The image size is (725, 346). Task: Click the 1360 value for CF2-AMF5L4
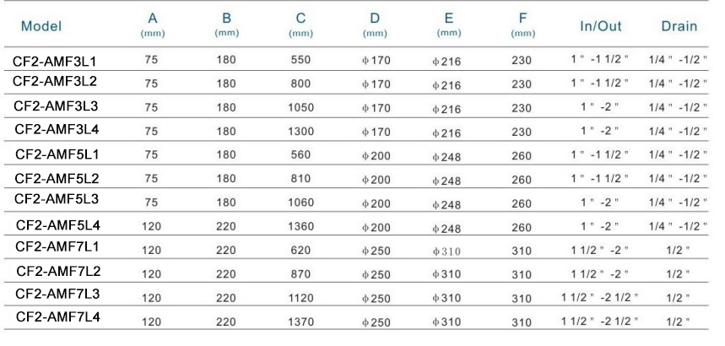(x=300, y=226)
